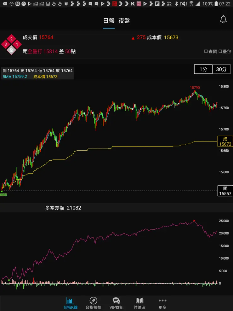Screen dimensions: 233x311
Task: Tap the 15,000 lower axis label
Action: click(224, 246)
